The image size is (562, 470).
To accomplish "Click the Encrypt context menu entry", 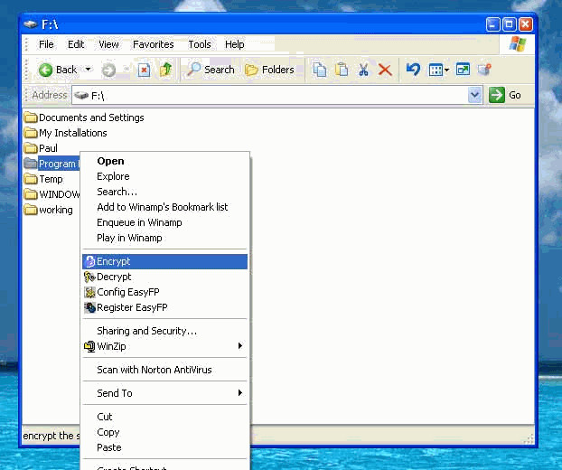I will [164, 261].
